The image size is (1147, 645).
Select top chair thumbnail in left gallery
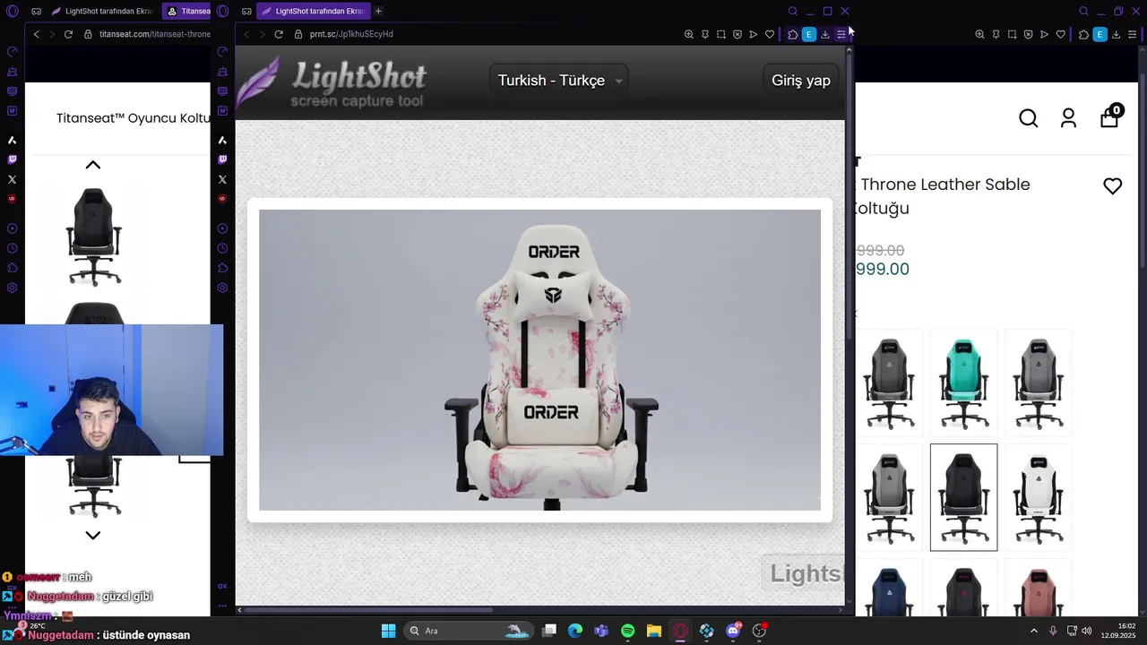click(93, 236)
